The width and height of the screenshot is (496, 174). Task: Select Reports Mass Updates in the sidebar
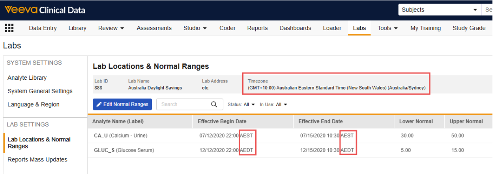pyautogui.click(x=37, y=159)
